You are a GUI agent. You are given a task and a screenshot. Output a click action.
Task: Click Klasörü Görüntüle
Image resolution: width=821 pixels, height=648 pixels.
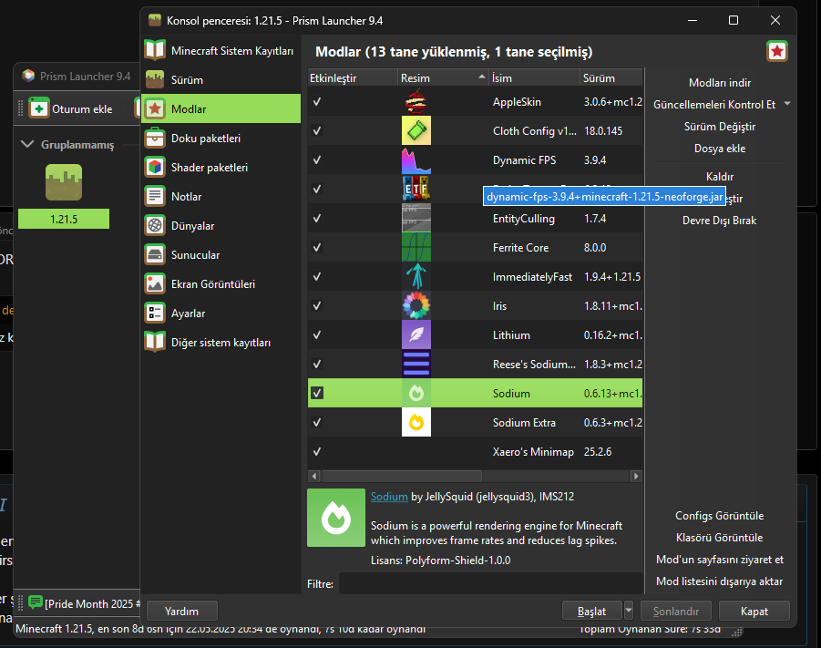(720, 538)
